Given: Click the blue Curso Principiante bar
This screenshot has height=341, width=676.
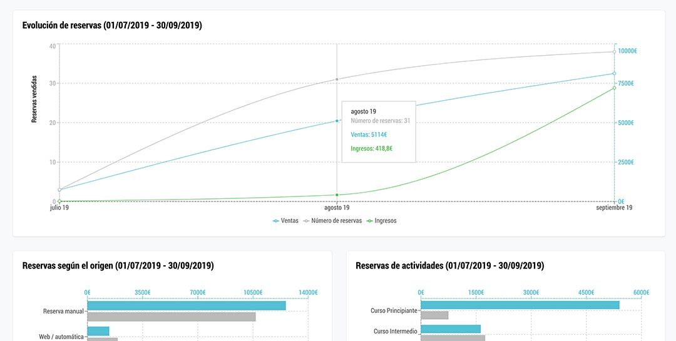Looking at the screenshot, I should tap(520, 305).
